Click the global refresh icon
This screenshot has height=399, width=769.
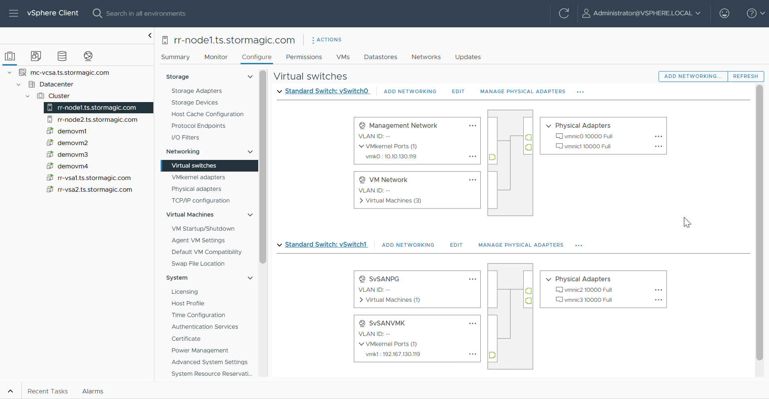[564, 13]
